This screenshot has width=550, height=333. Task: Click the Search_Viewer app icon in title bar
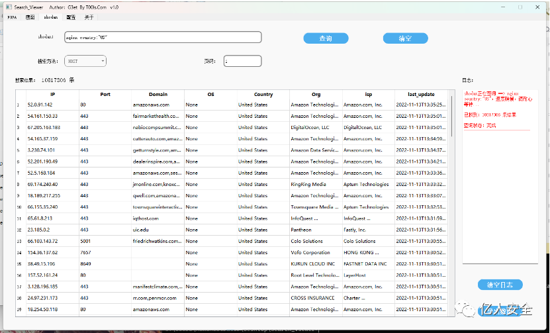tap(9, 7)
